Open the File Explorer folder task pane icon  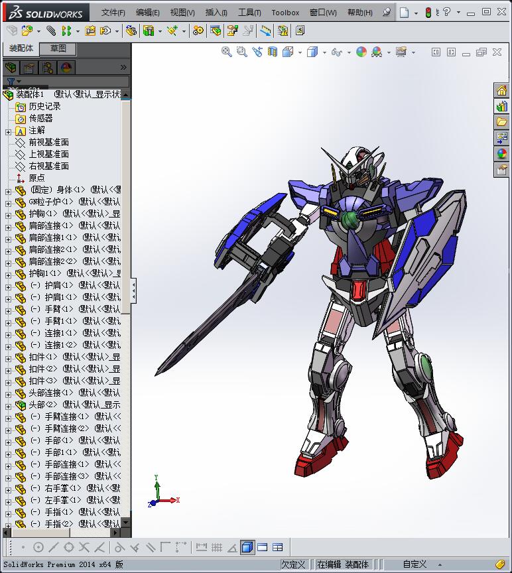[501, 122]
